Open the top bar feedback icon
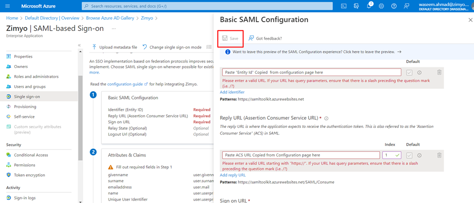 click(406, 6)
